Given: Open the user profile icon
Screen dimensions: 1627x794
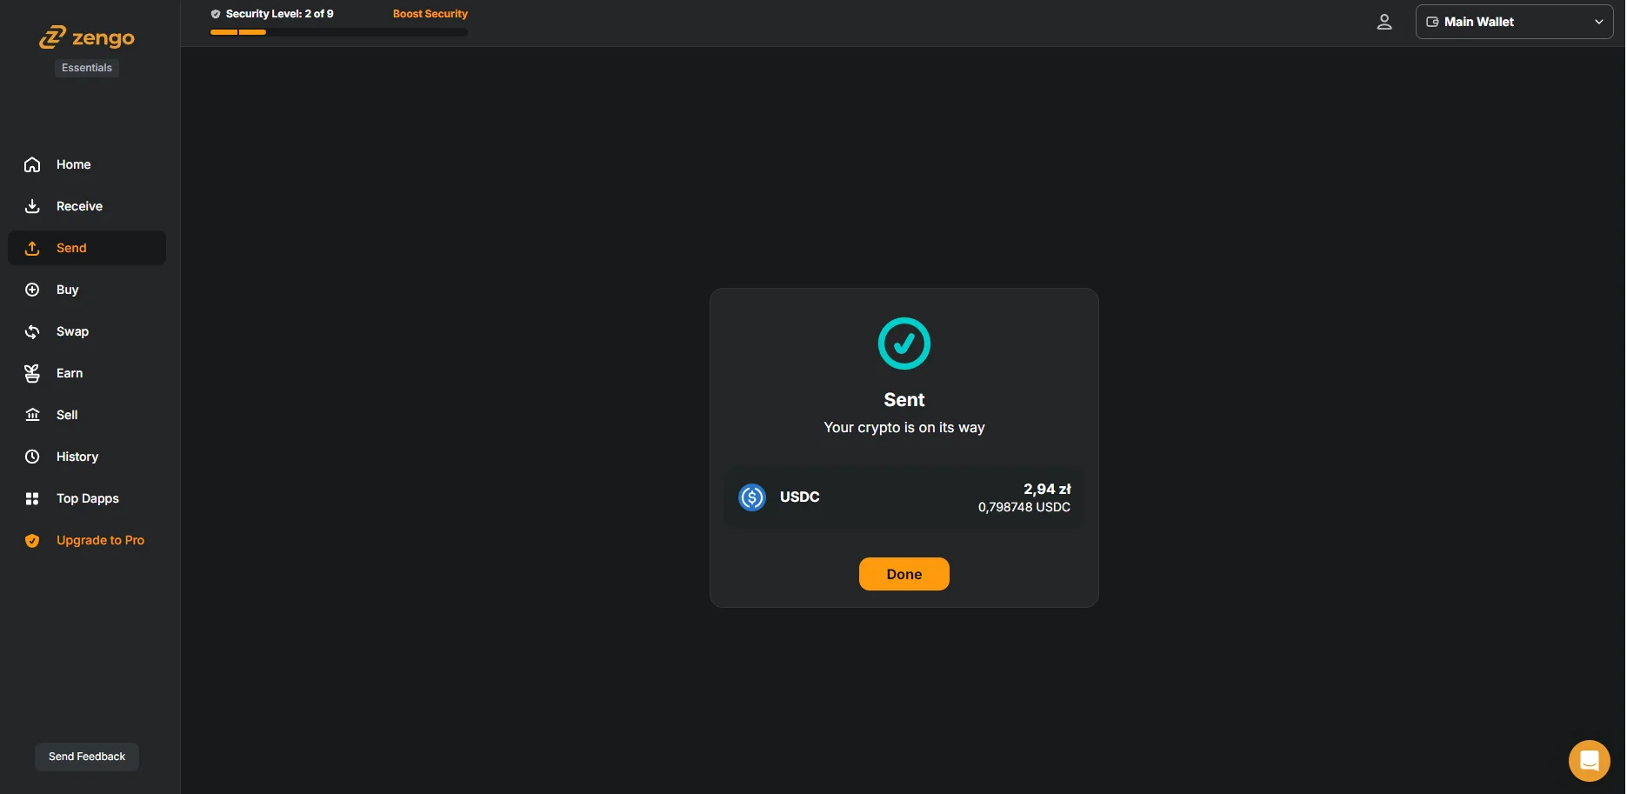Looking at the screenshot, I should point(1384,22).
